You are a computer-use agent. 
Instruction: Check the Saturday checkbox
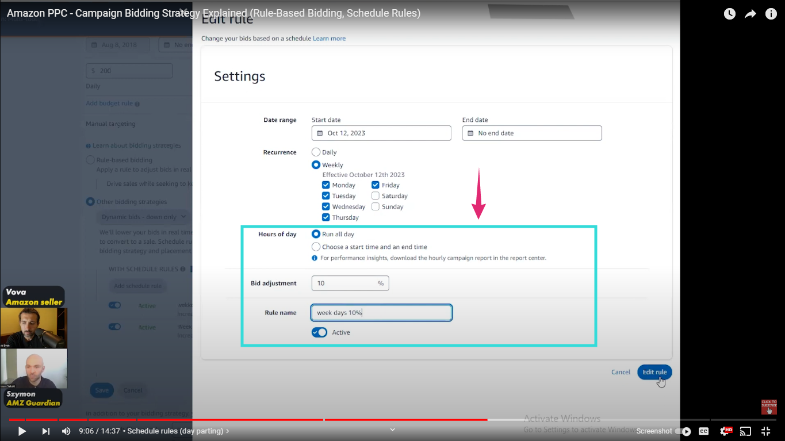376,196
